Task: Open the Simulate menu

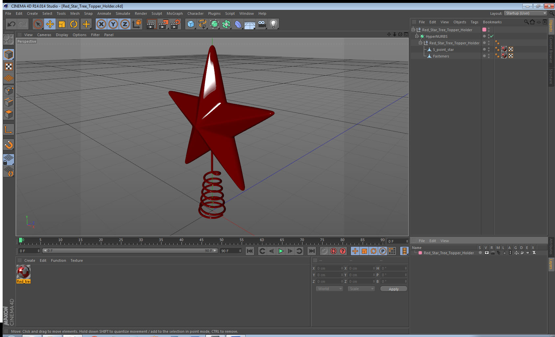Action: pos(123,13)
